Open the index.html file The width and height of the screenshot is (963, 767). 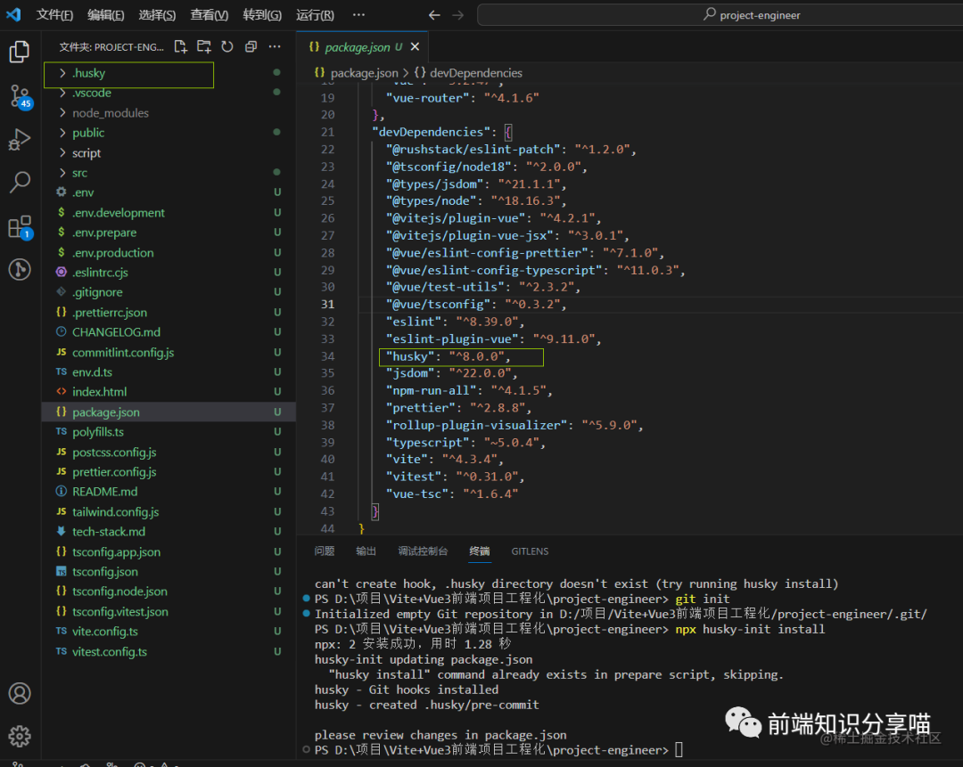pyautogui.click(x=169, y=391)
